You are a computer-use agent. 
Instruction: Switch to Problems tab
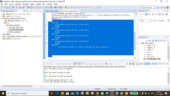[x=48, y=64]
